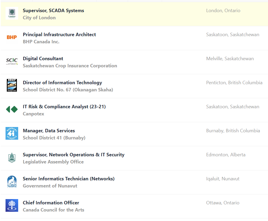Screen dimensions: 268x221
Task: Open the Manager, Data Services listing
Action: point(49,131)
